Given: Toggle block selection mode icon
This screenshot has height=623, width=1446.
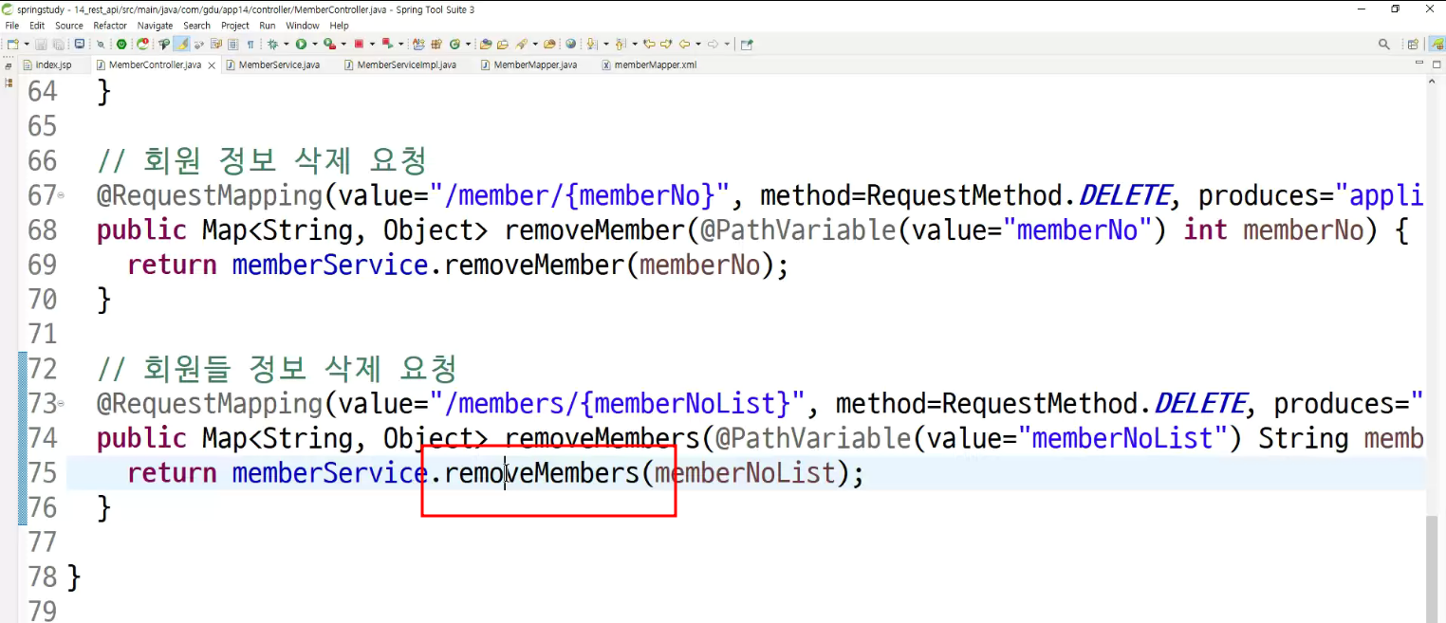Looking at the screenshot, I should [233, 44].
